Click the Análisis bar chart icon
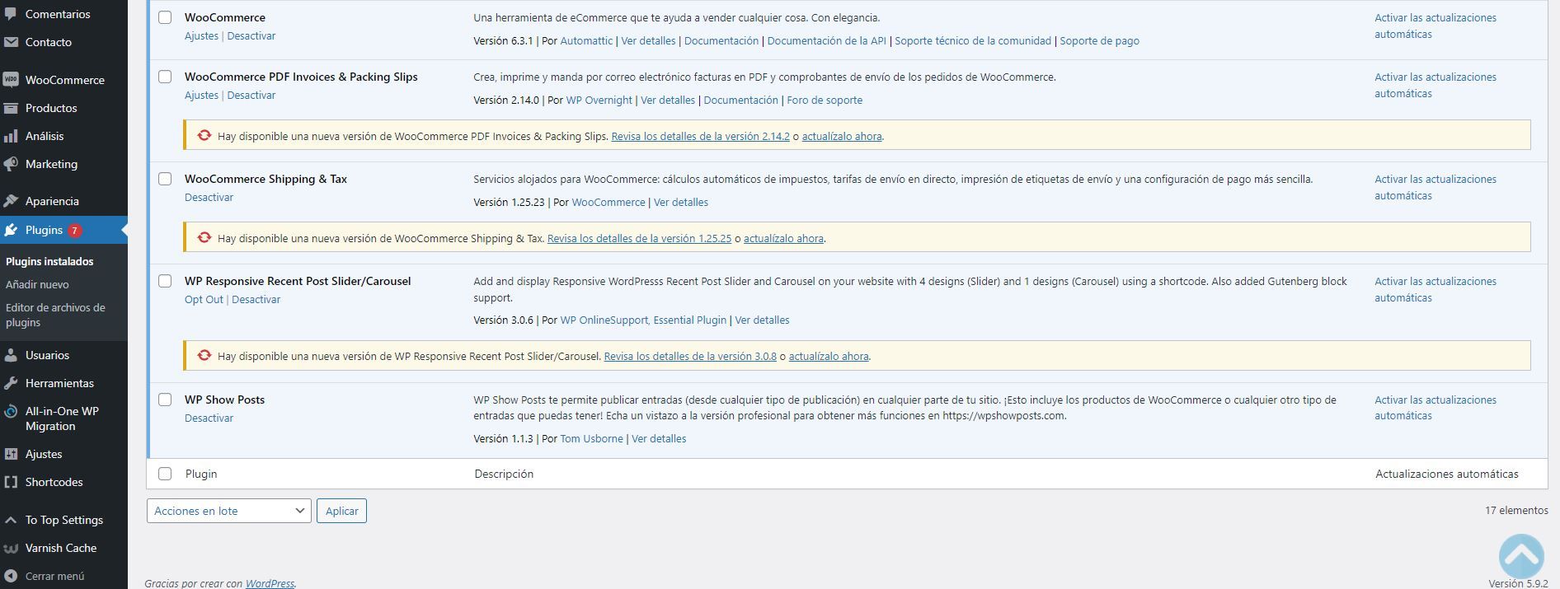The width and height of the screenshot is (1560, 589). (11, 136)
